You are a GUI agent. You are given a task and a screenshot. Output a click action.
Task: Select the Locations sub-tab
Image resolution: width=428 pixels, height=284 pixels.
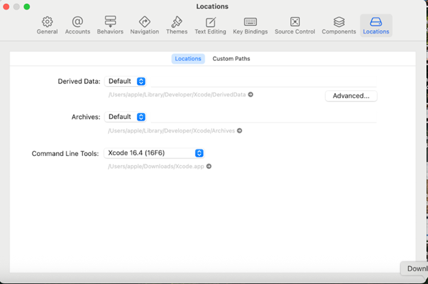tap(188, 59)
